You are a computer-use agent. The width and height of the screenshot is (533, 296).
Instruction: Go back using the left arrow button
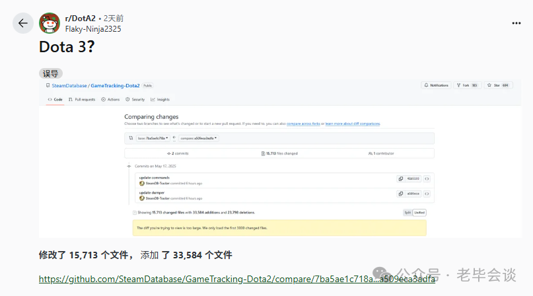[22, 23]
